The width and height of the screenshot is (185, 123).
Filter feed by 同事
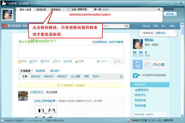coord(87,76)
